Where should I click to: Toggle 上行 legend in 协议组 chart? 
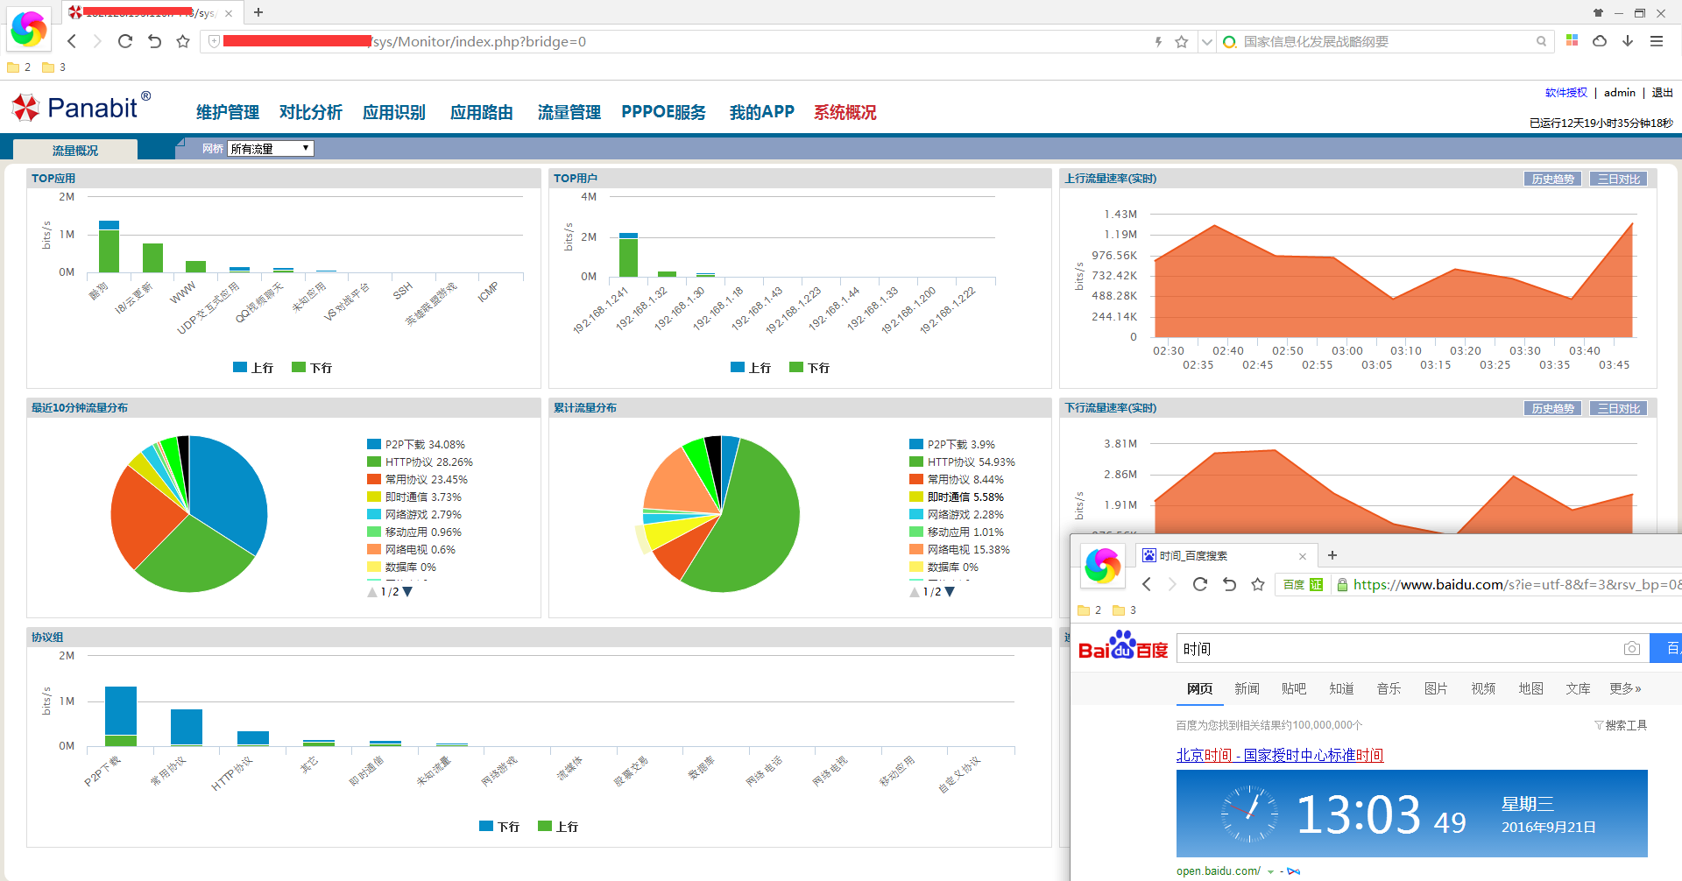tap(558, 827)
